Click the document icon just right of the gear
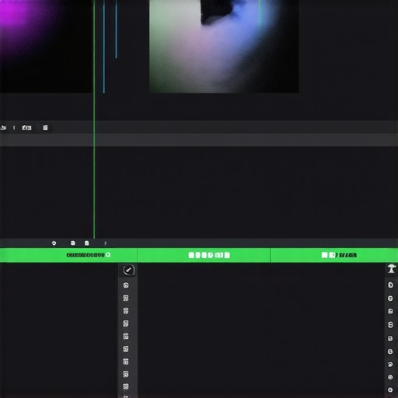The height and width of the screenshot is (398, 398). click(73, 243)
